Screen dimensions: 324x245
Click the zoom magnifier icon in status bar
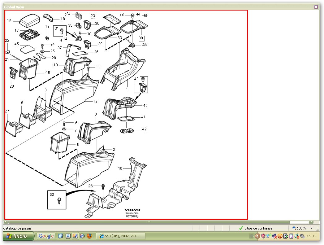click(x=294, y=228)
